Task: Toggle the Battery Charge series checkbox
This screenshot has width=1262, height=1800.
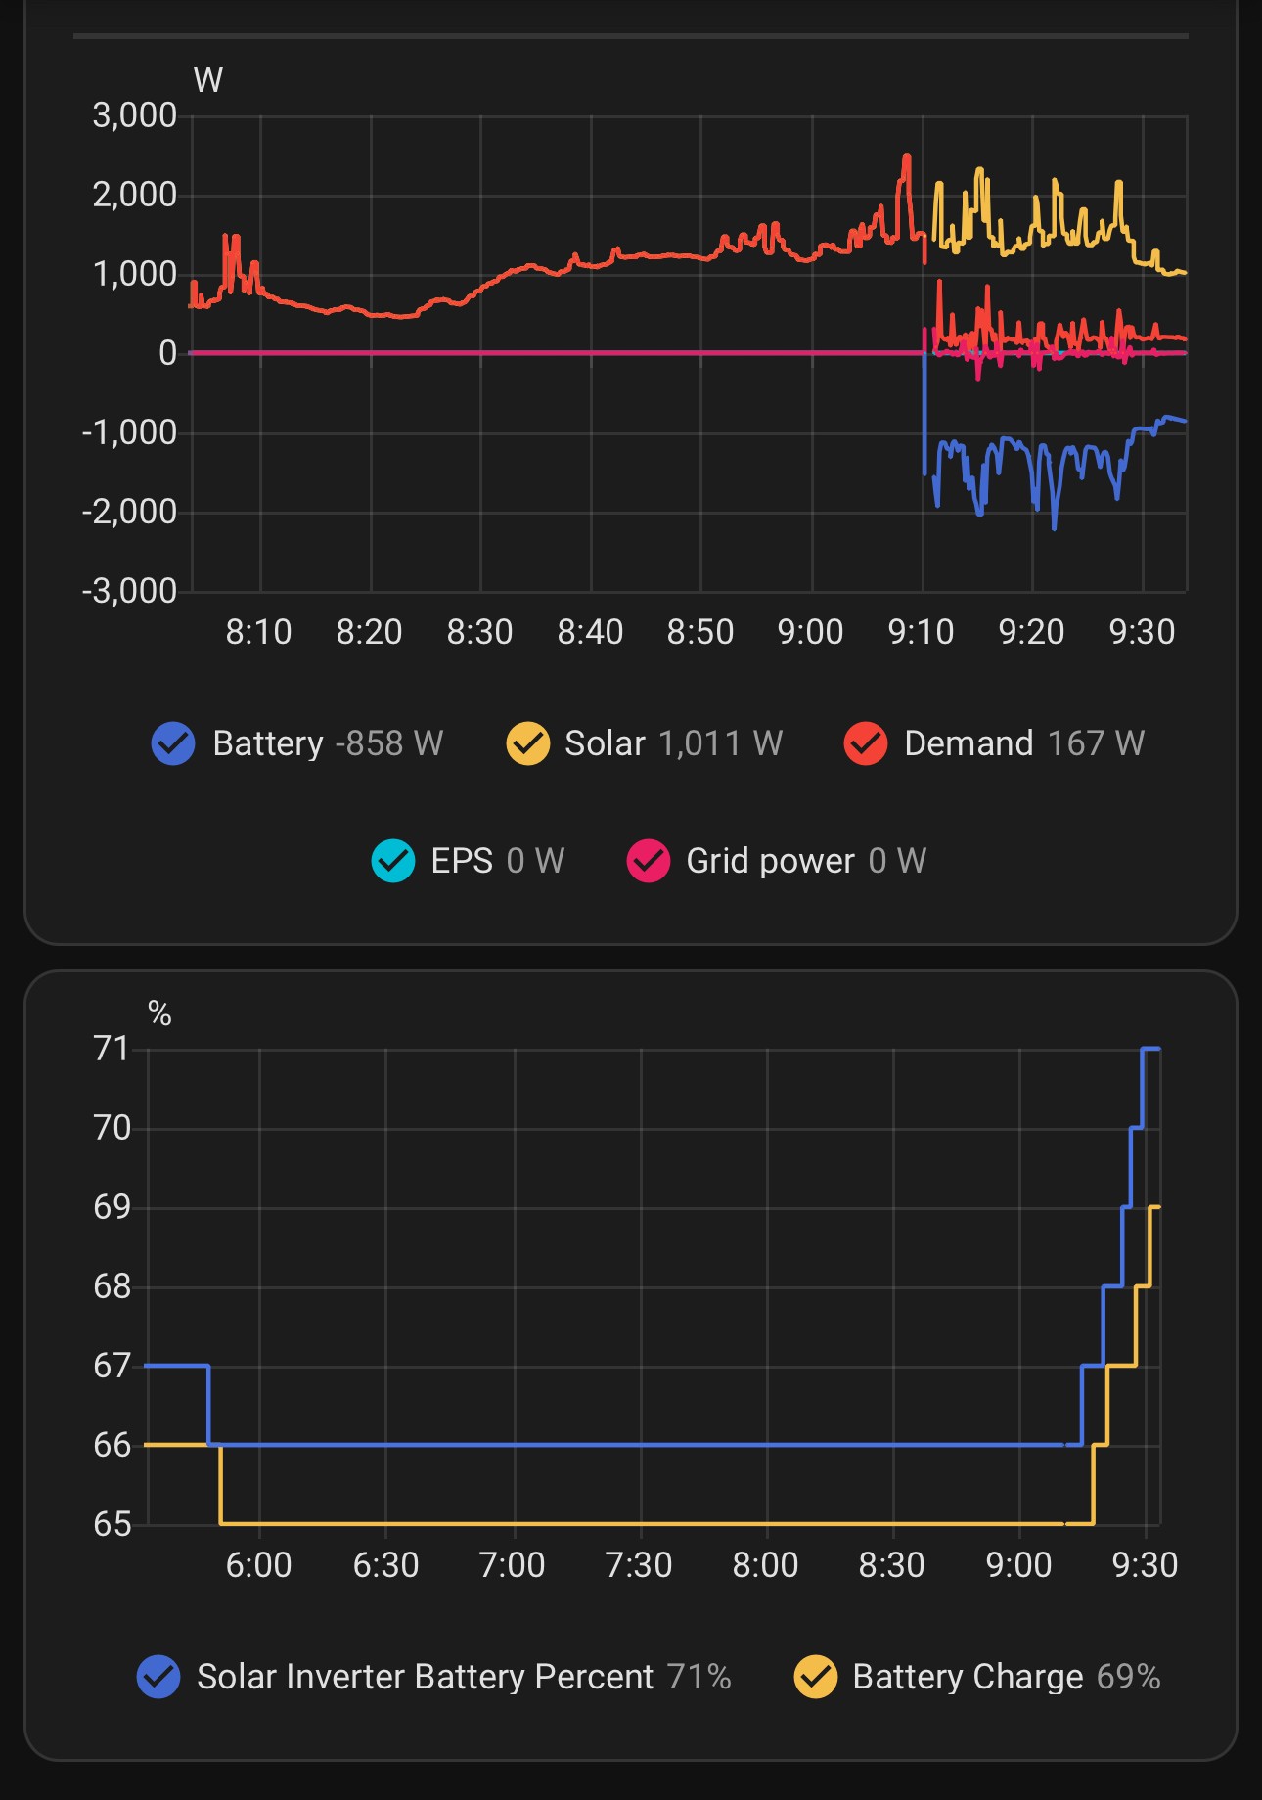Action: (x=816, y=1677)
